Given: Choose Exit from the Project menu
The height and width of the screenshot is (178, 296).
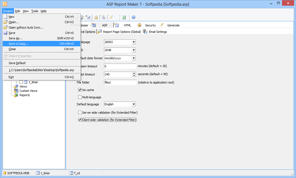Looking at the screenshot, I should (41, 77).
